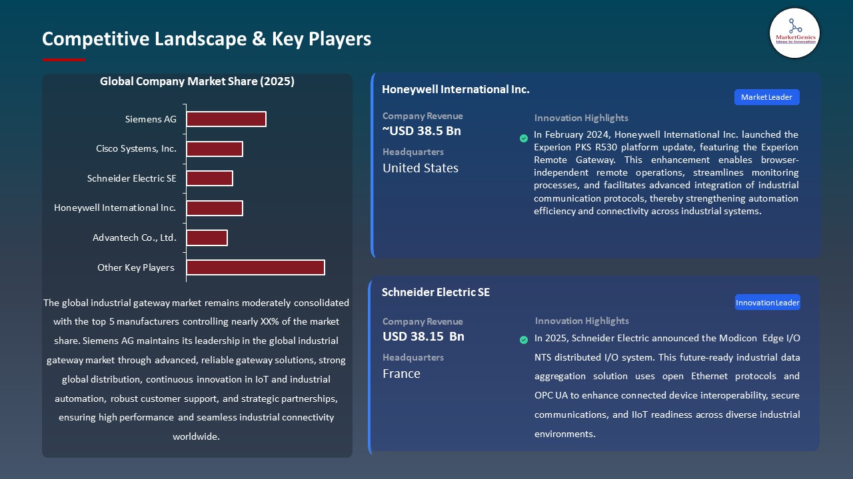Expand the Honeywell International Inc. panel
Screen dimensions: 853x479
pos(456,89)
